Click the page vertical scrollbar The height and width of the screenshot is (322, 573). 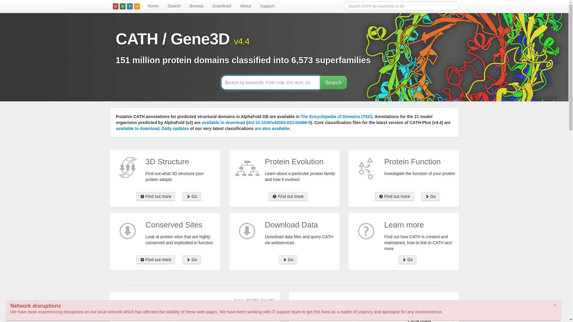571,161
